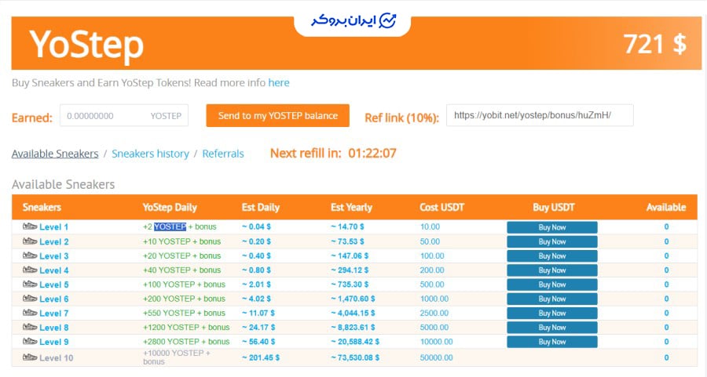Click '+10000 YOSTEP + bonus' cell

point(177,357)
